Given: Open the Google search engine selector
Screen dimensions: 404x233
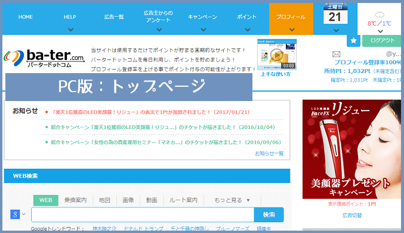Looking at the screenshot, I should coord(18,214).
